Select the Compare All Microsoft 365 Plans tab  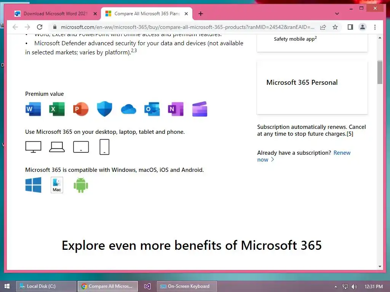(147, 14)
